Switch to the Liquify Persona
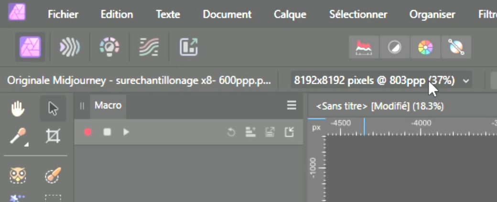Screen dimensions: 497x202 coord(69,47)
